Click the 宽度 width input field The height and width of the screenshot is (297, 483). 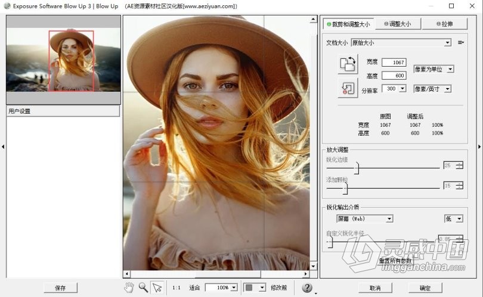pyautogui.click(x=394, y=62)
